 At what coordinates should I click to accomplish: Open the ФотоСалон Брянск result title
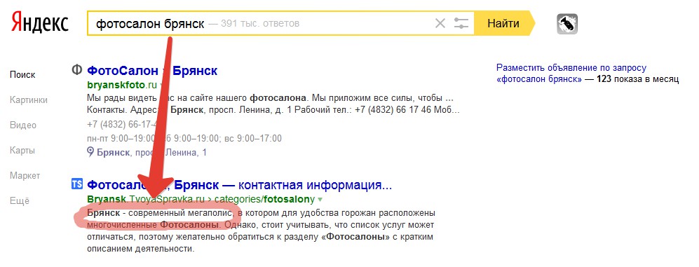point(152,70)
